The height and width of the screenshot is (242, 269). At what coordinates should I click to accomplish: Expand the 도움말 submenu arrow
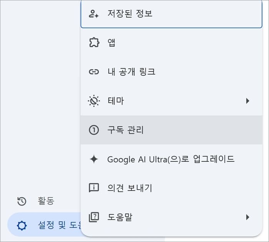point(247,217)
